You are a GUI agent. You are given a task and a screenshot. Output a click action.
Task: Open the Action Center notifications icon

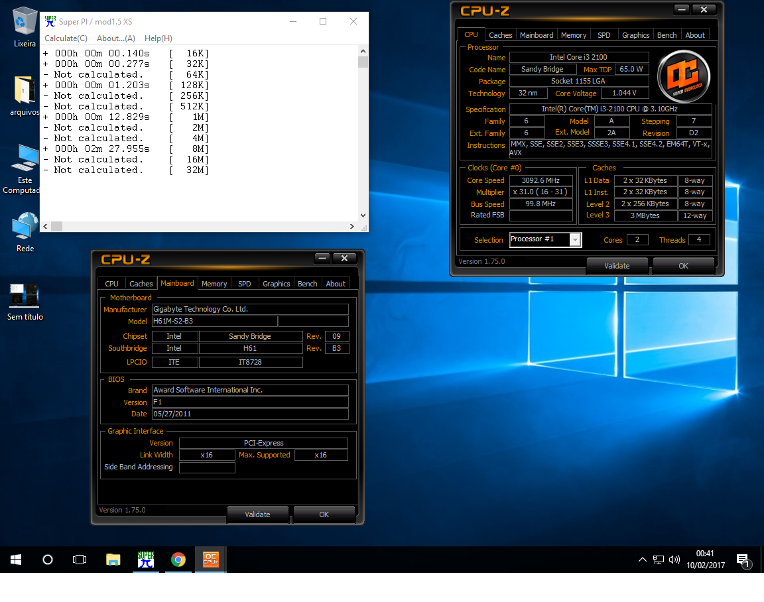(743, 560)
